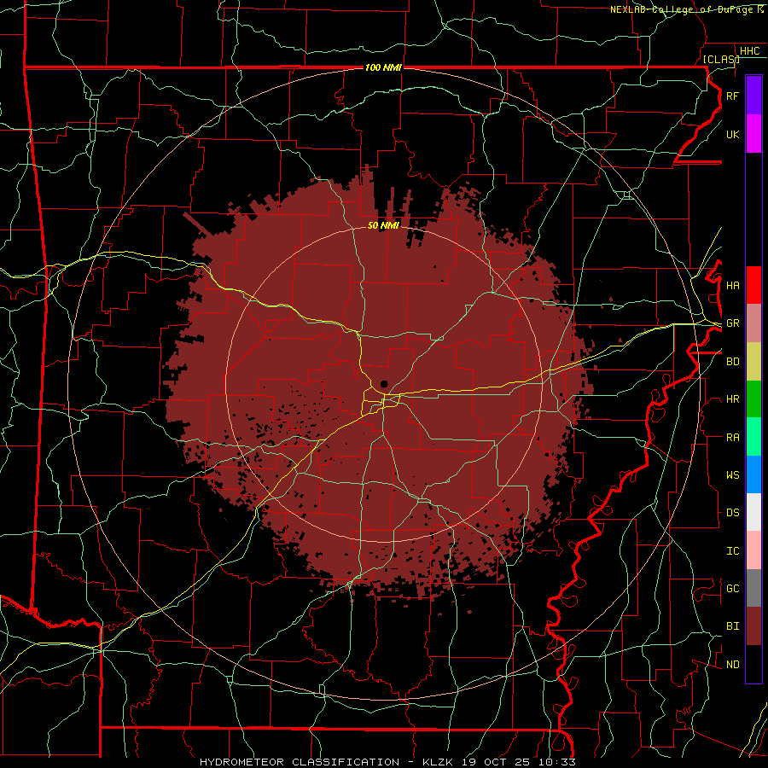The width and height of the screenshot is (768, 768).
Task: Click the 'WS' legend label text
Action: click(x=732, y=475)
